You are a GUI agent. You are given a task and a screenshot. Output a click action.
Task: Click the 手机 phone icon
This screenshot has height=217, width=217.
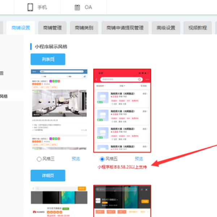(x=30, y=7)
